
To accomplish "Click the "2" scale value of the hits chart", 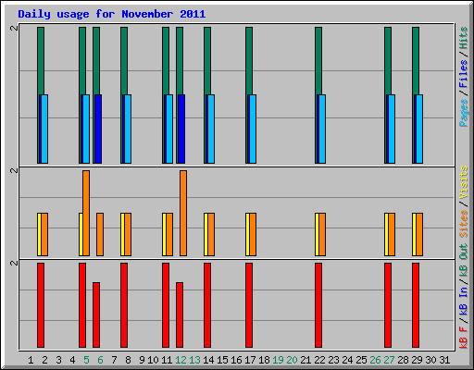I will 14,28.
